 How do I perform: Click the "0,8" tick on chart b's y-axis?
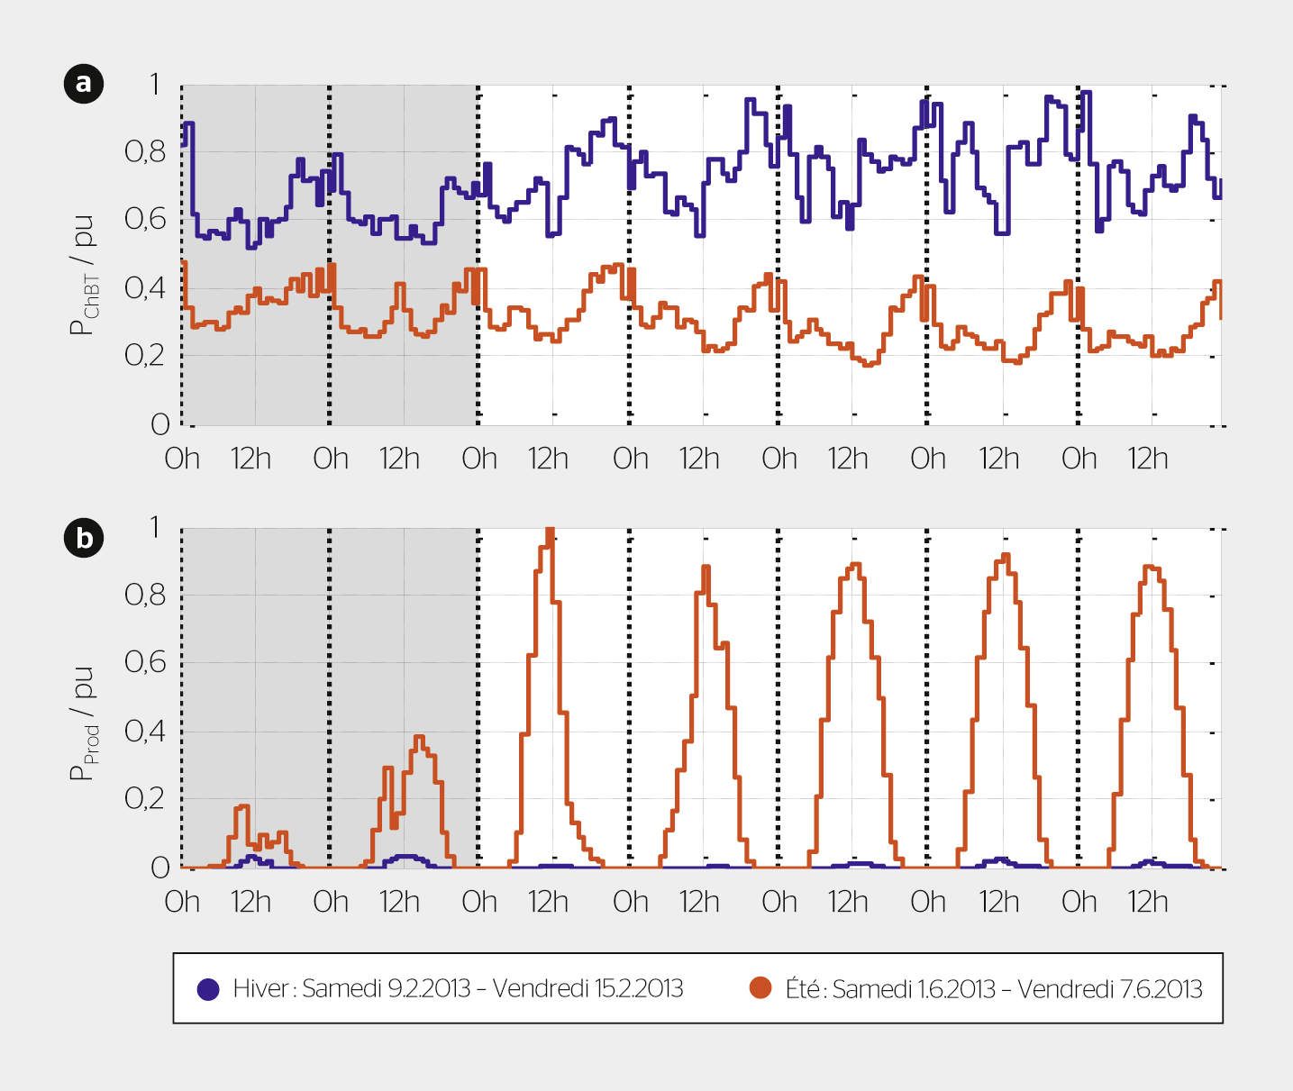[x=145, y=596]
